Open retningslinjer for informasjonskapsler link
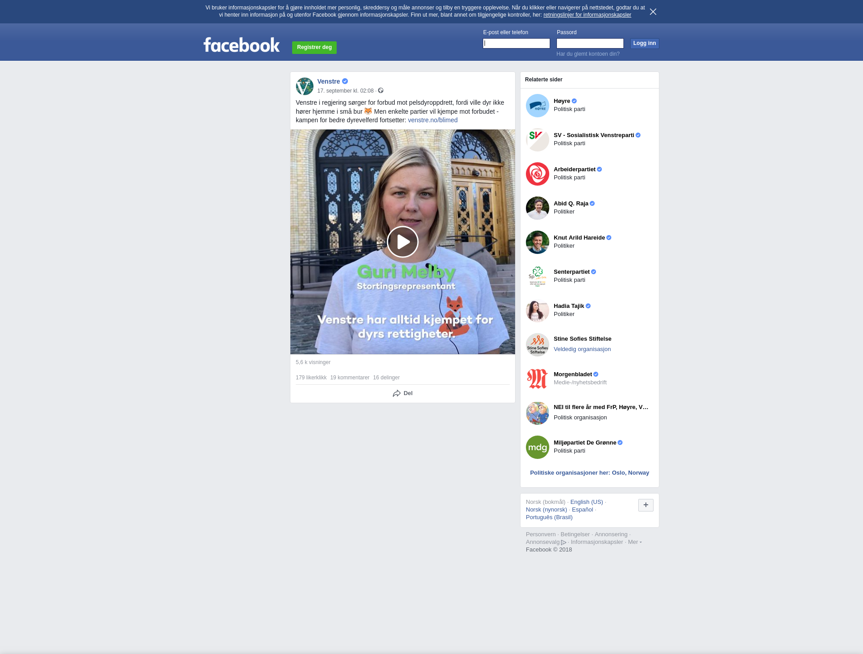Viewport: 863px width, 654px height. click(x=587, y=15)
